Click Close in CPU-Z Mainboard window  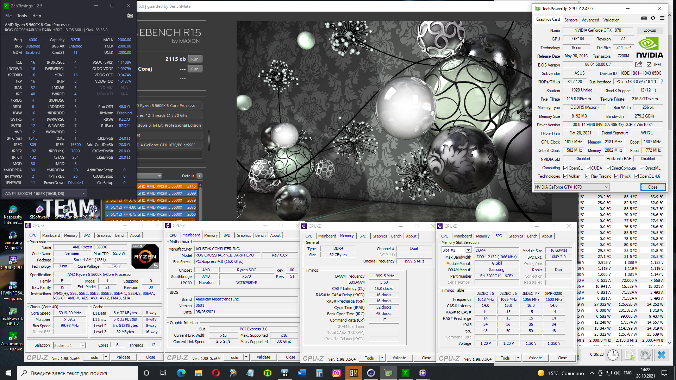click(290, 357)
